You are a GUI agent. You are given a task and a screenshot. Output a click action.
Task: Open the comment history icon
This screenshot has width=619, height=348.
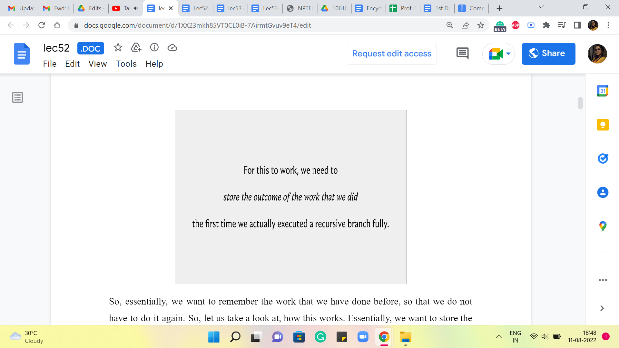tap(462, 53)
